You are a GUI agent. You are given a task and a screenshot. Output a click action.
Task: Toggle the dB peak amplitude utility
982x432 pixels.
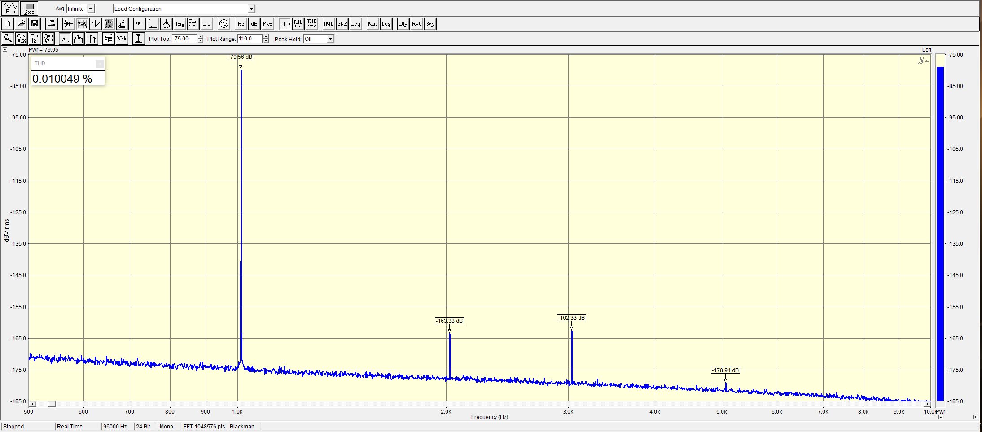(254, 24)
